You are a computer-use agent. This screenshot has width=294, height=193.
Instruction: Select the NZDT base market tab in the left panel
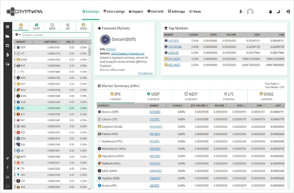point(52,27)
